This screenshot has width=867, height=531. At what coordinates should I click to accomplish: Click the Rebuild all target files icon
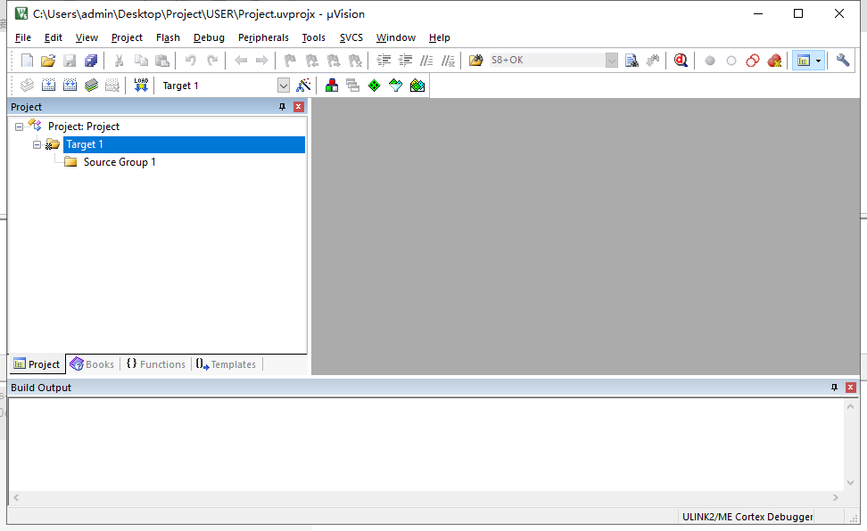click(70, 86)
